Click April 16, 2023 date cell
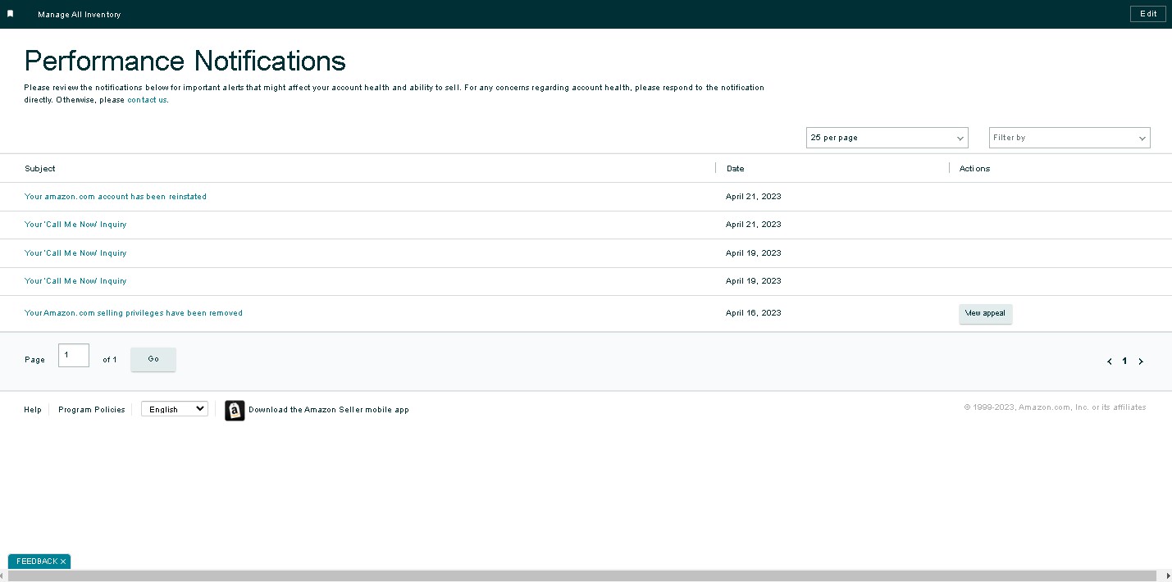 point(754,313)
